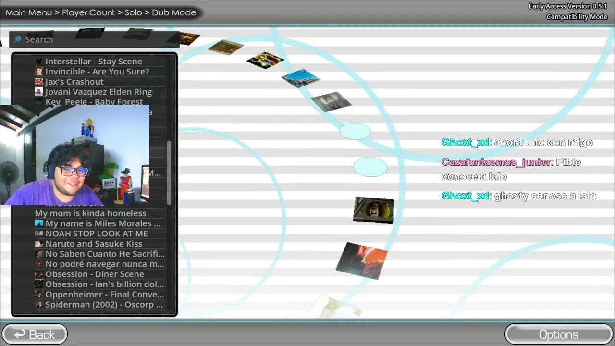Pick the Naruto and Sasuke Kiss icon
Screen dimensions: 615x346
(39, 244)
